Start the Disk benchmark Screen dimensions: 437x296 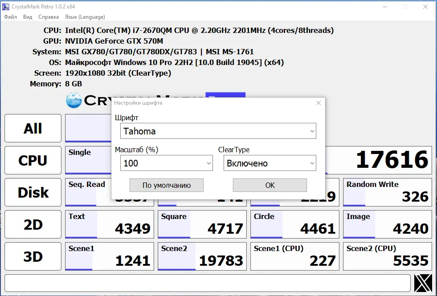[x=33, y=192]
